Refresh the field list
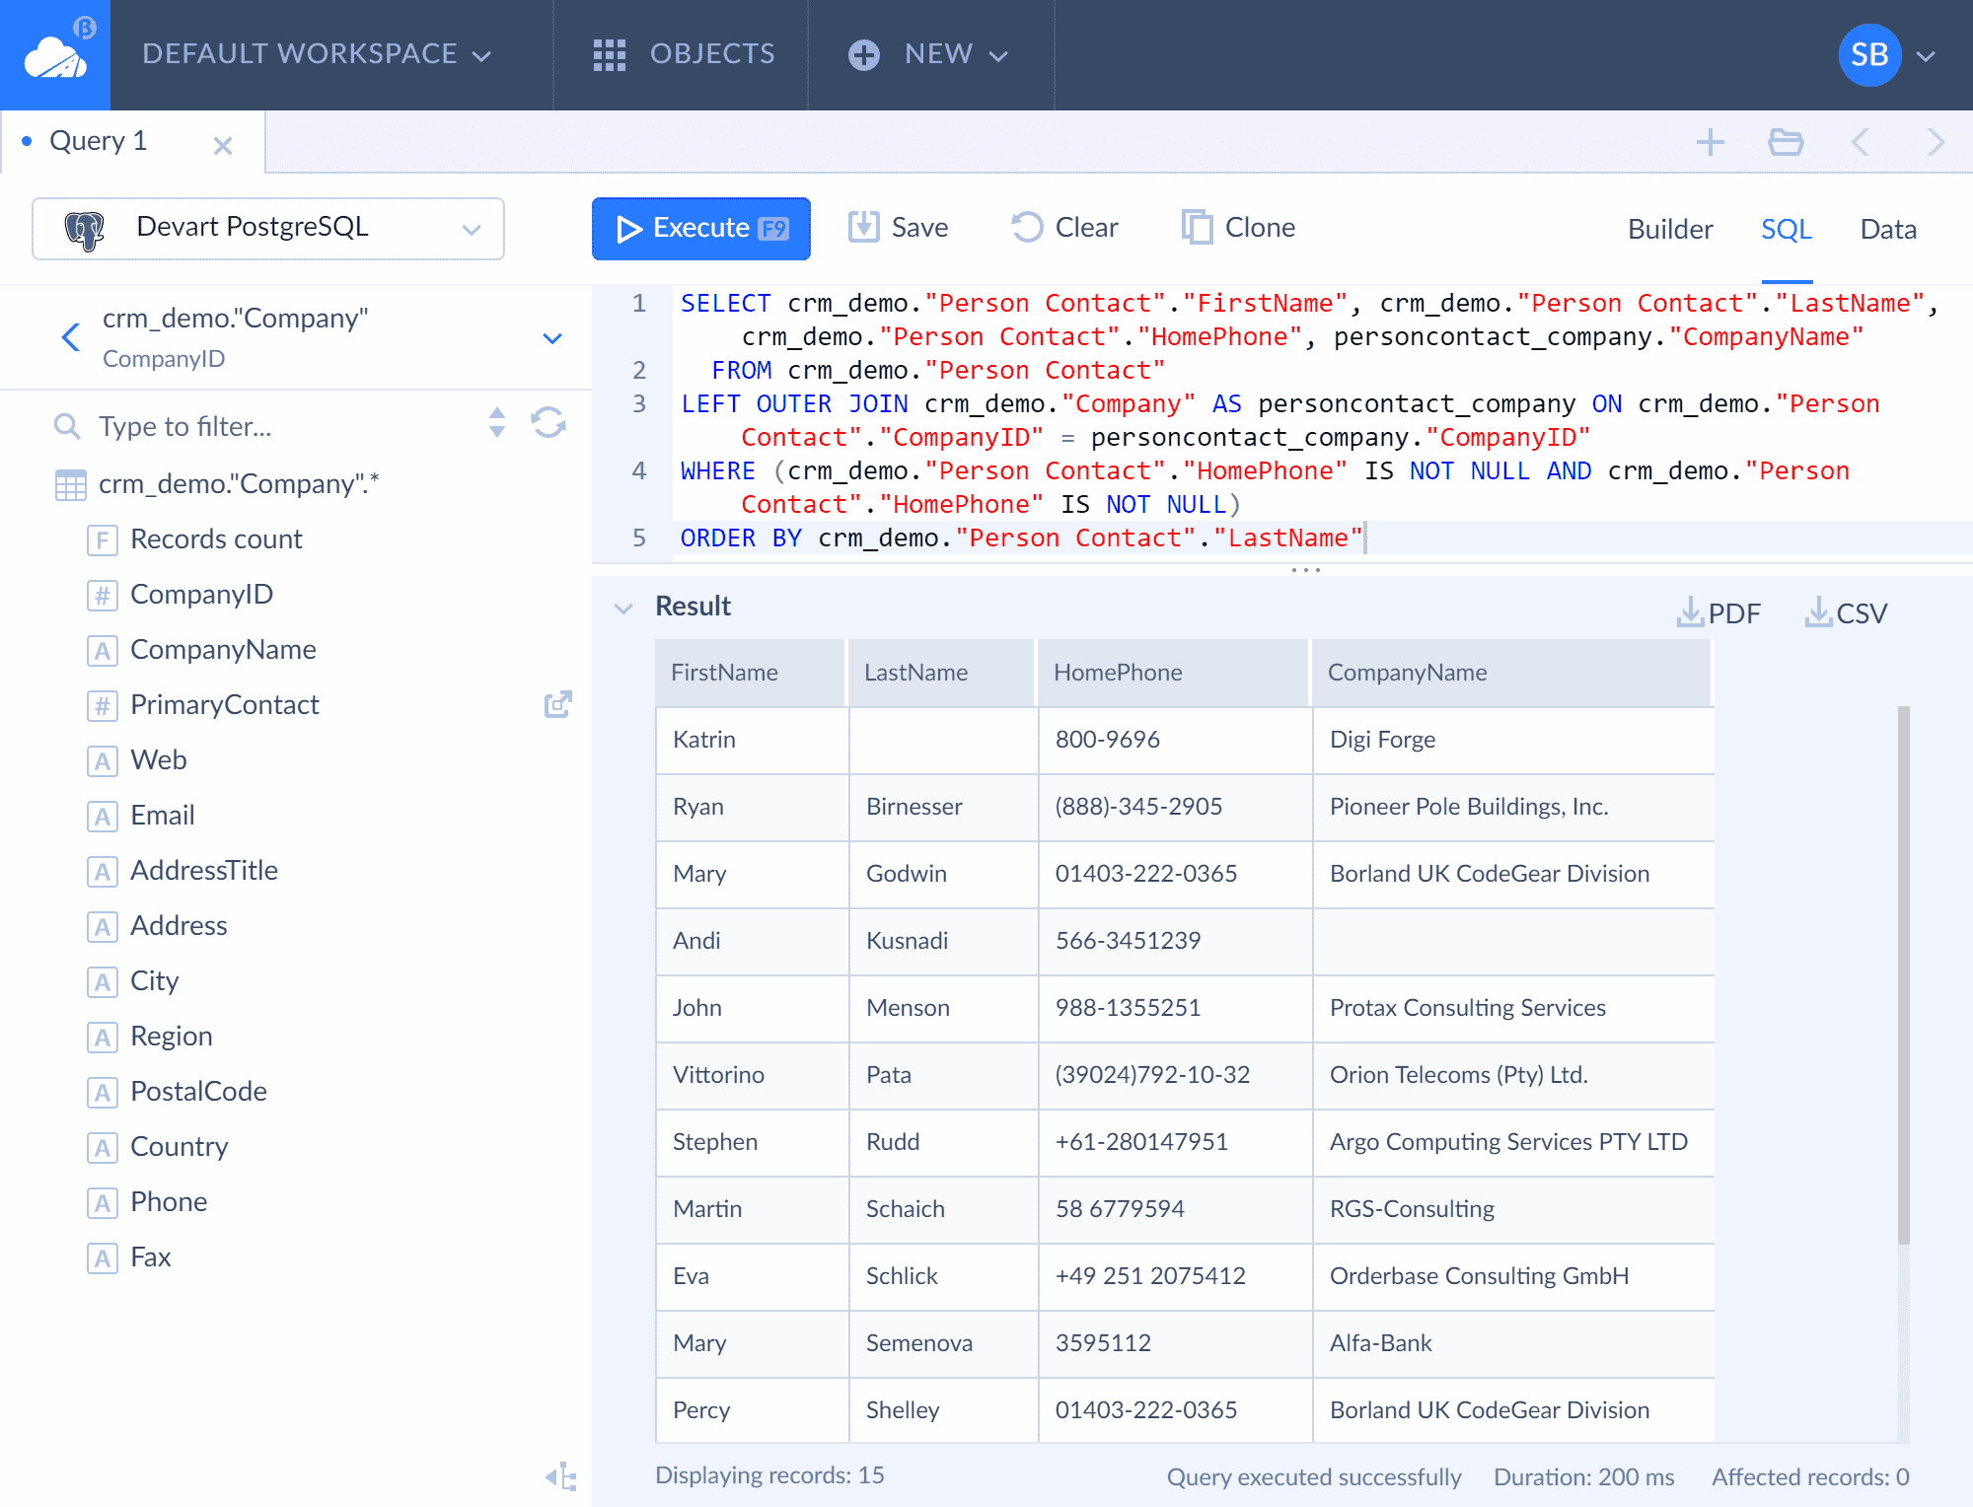Image resolution: width=1973 pixels, height=1507 pixels. click(x=548, y=423)
